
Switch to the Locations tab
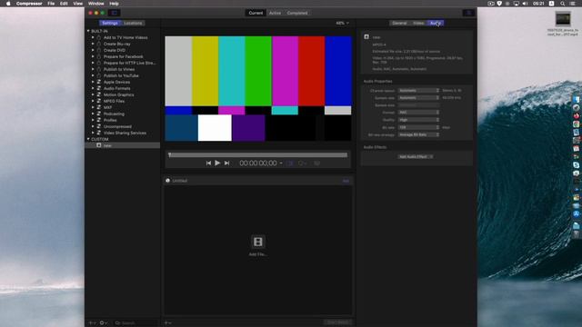coord(133,23)
